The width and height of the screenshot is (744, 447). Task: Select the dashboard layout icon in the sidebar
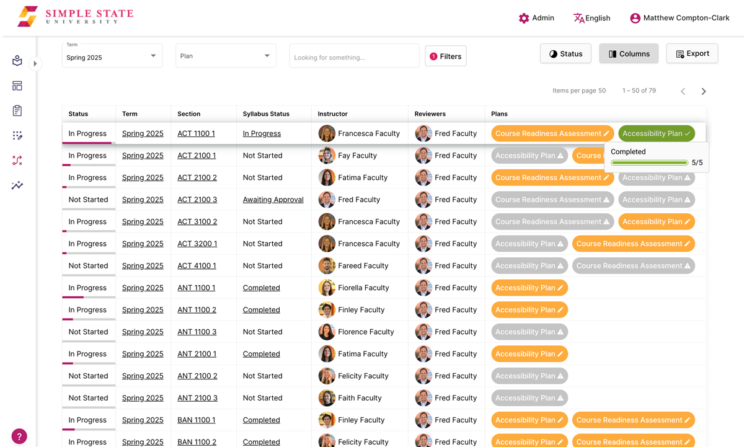(17, 86)
